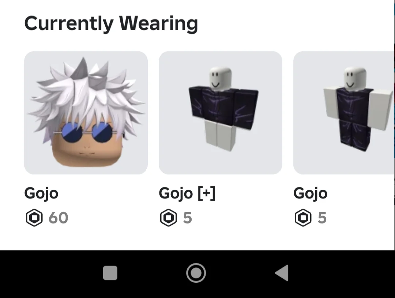This screenshot has width=395, height=298.
Task: Select the Gojo title under the pants item
Action: (x=311, y=194)
